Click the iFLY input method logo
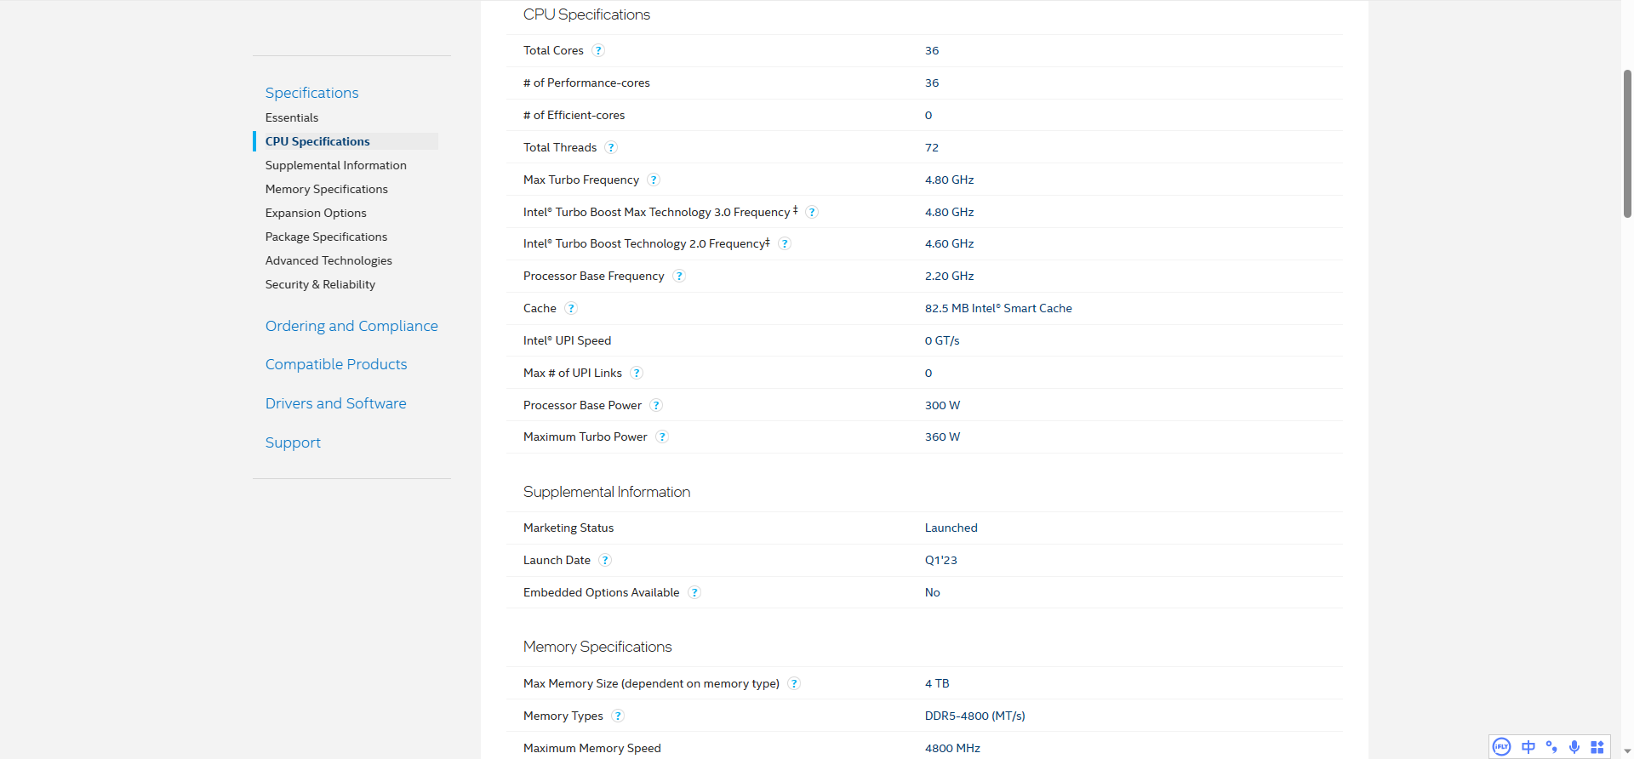 click(1502, 747)
